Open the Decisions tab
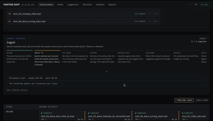Screen dimensions: 213x121 87,4
